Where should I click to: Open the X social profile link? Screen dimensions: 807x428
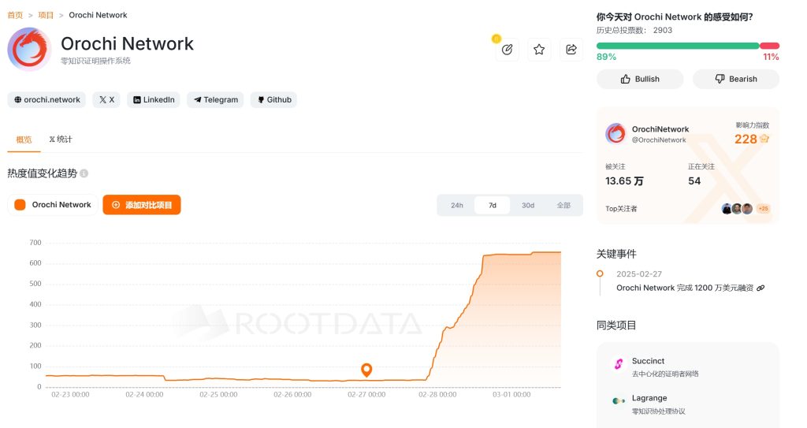click(x=106, y=99)
